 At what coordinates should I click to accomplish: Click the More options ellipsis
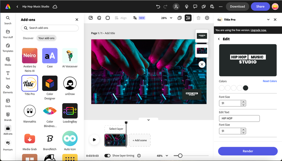click(x=220, y=7)
